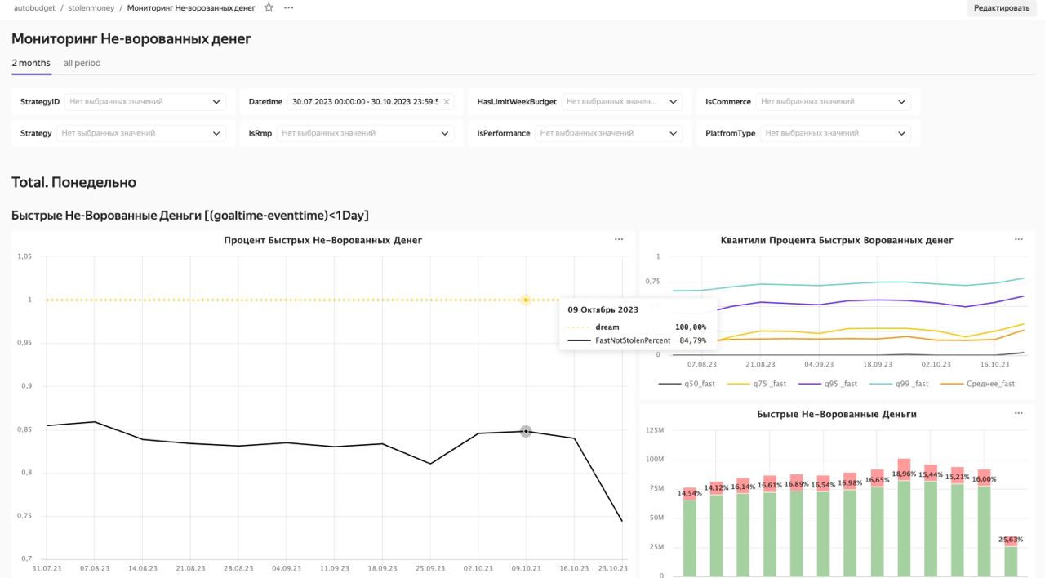
Task: Go to autobudget in the breadcrumb
Action: click(33, 7)
